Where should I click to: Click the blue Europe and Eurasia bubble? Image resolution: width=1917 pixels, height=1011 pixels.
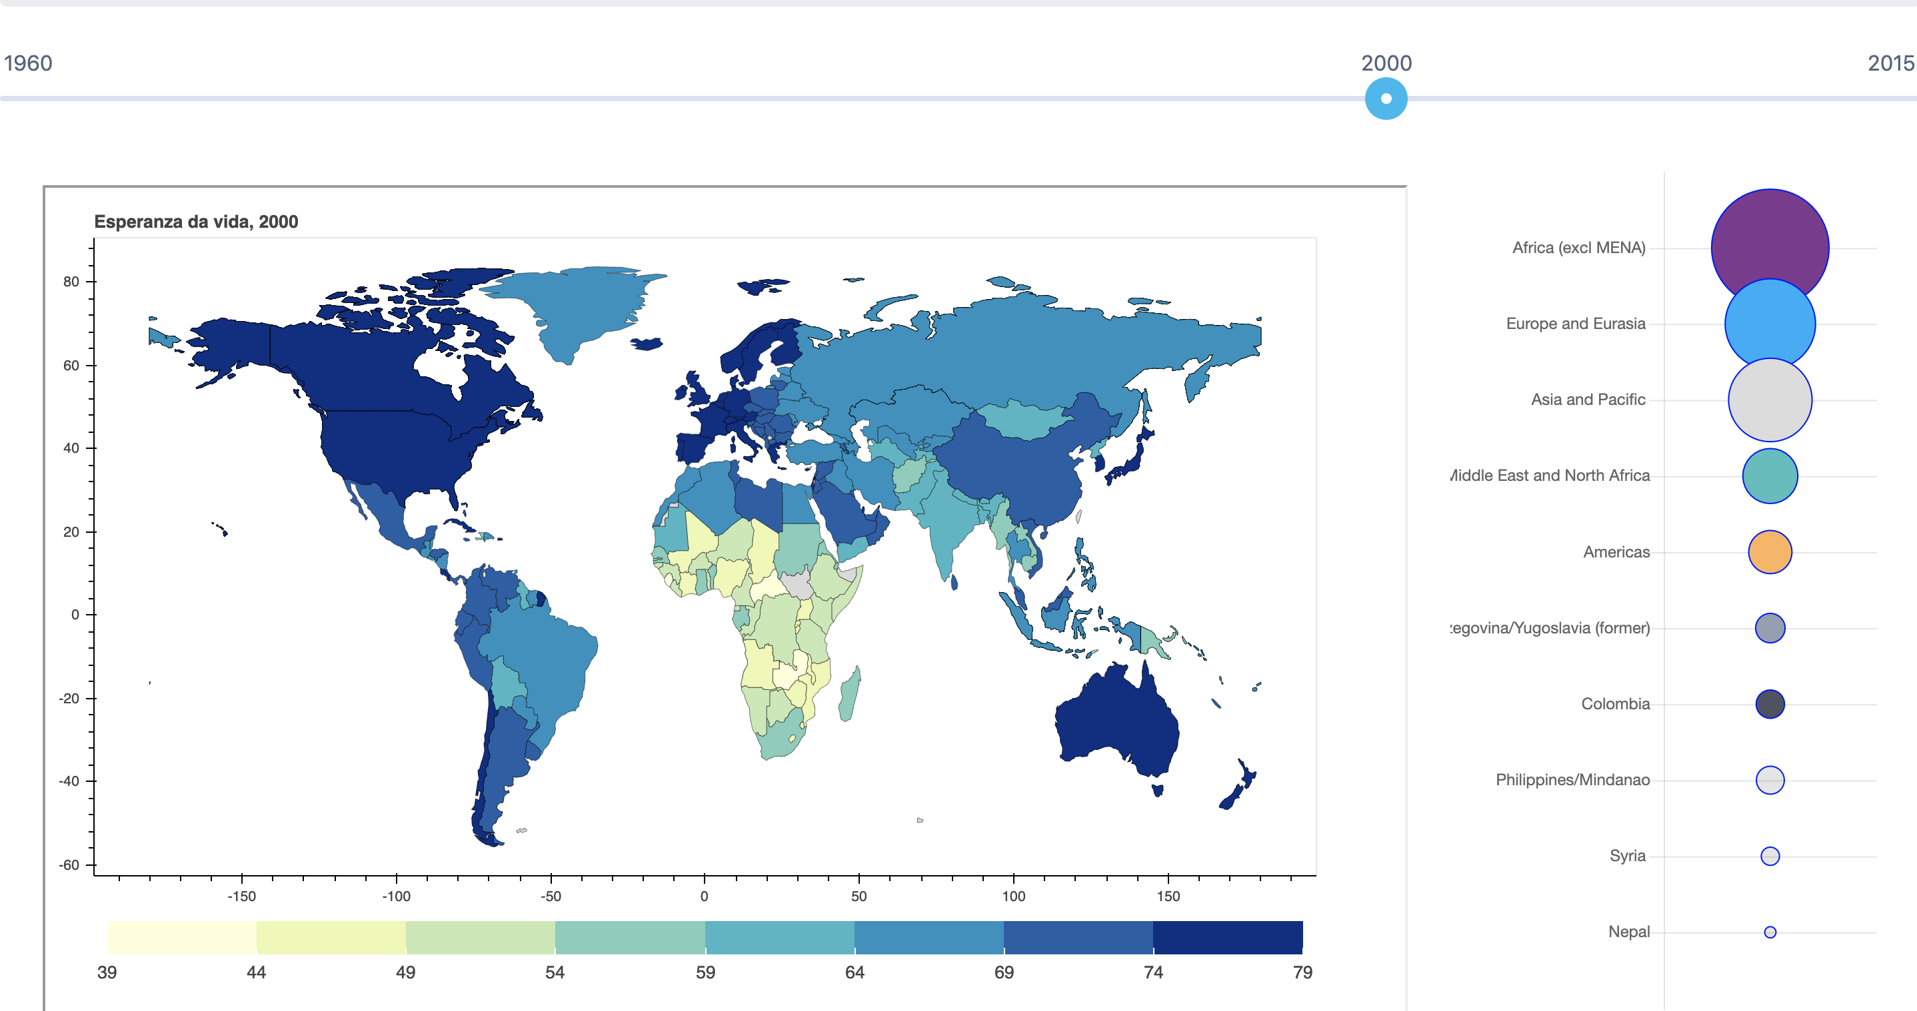(x=1770, y=325)
